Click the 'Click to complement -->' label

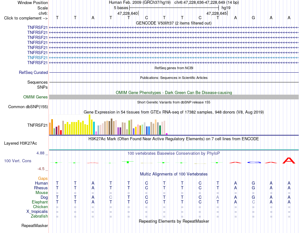26,18
